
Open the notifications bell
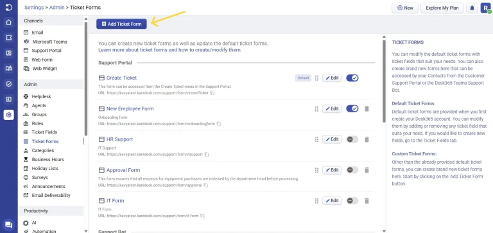point(472,8)
